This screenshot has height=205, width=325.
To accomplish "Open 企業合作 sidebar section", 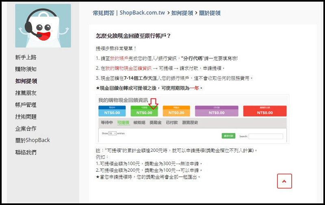I will coord(26,129).
